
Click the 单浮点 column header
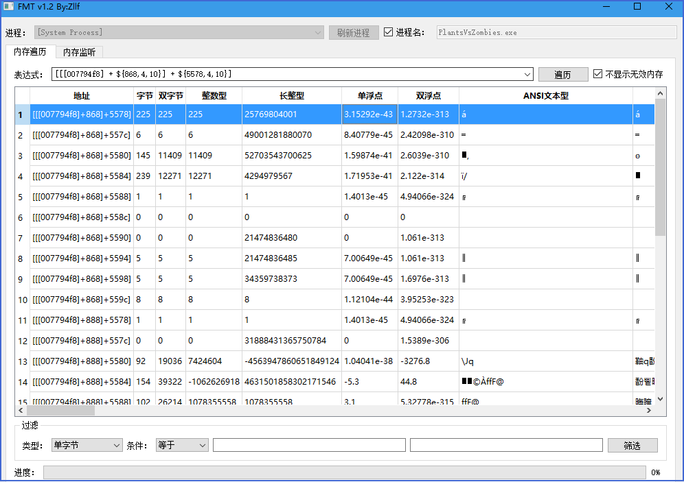370,96
